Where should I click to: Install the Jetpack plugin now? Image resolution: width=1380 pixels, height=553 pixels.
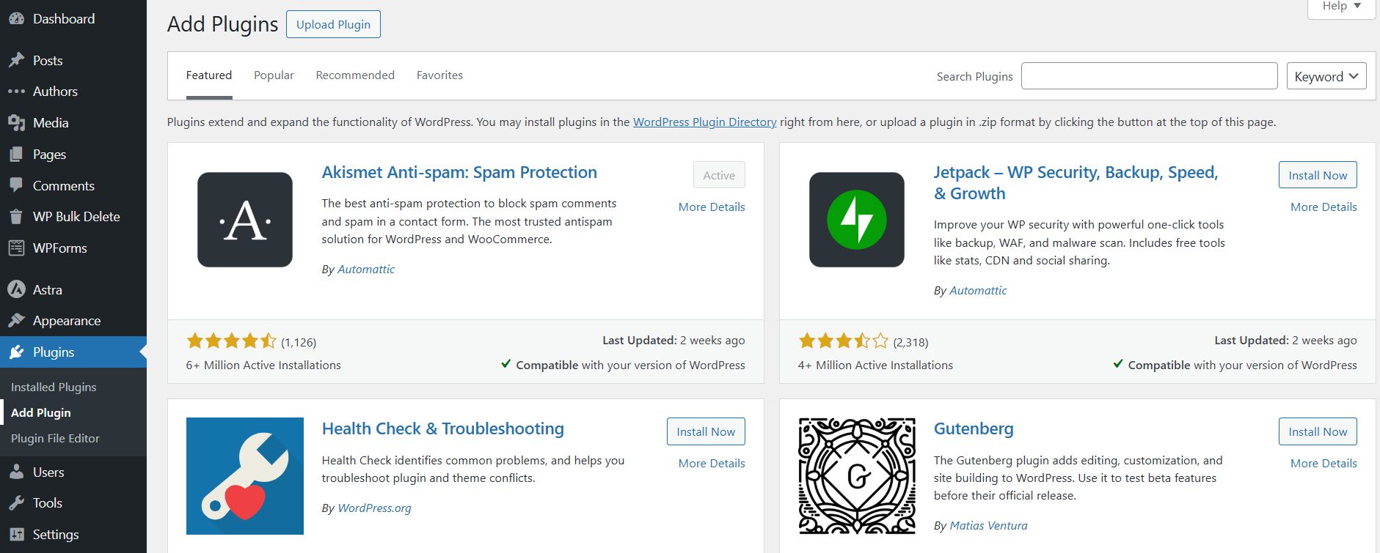pos(1318,175)
